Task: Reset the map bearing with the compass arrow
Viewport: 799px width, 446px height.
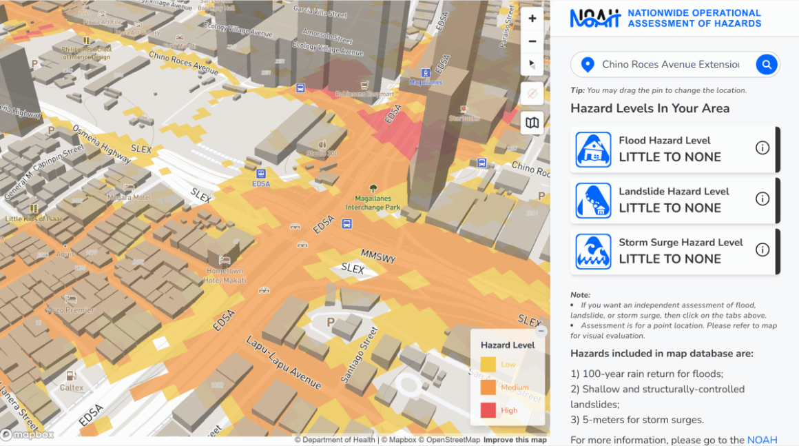Action: [532, 64]
